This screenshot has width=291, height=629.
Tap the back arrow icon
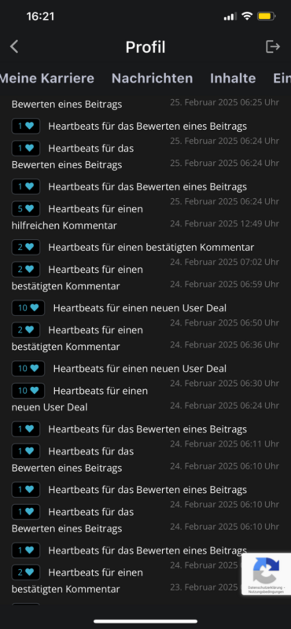pyautogui.click(x=14, y=47)
